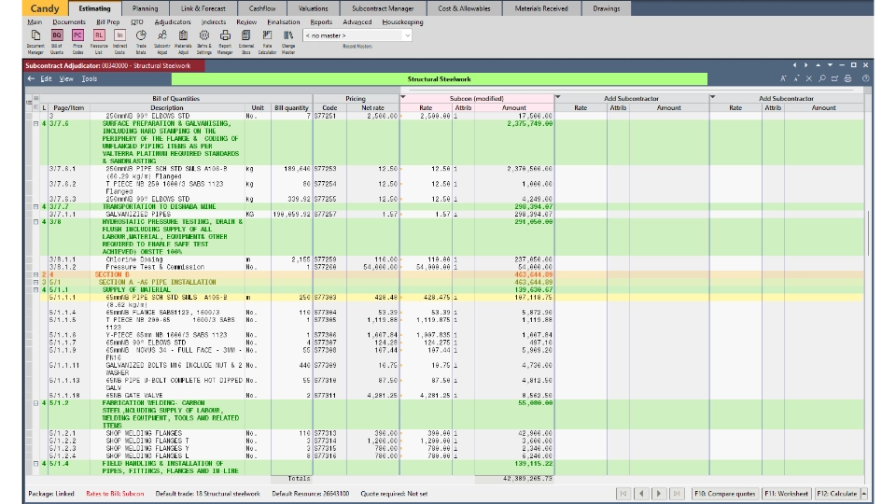Switch to the Planning tab

146,8
